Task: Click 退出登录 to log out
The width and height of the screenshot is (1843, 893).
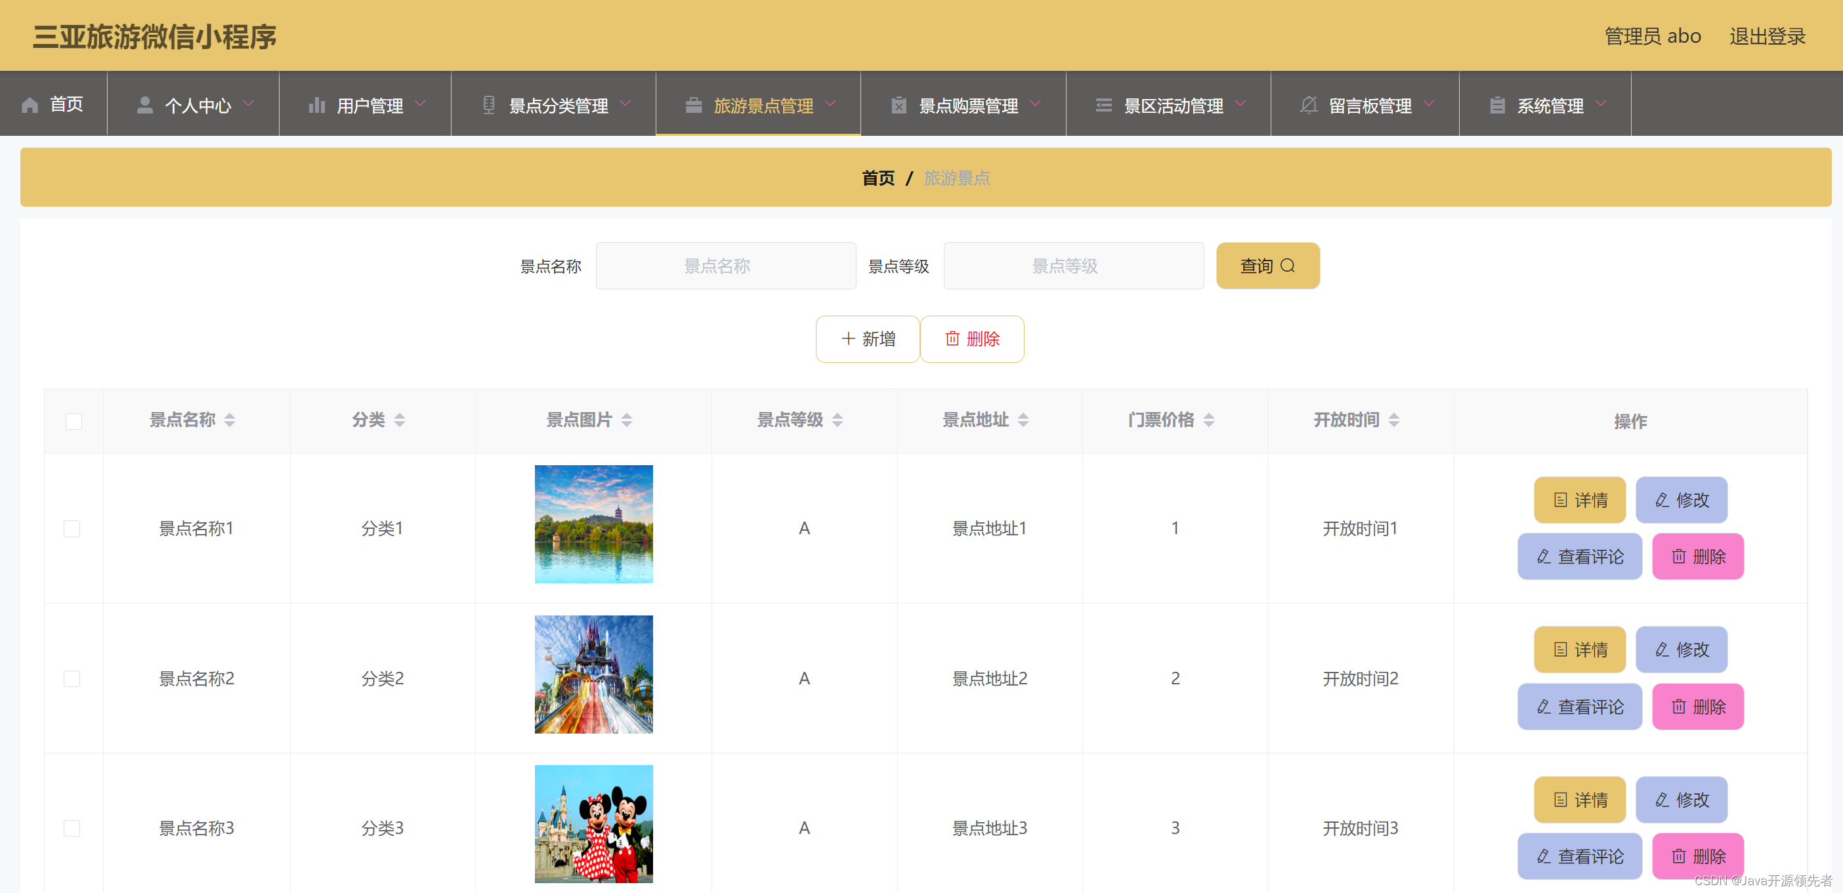Action: (x=1767, y=35)
